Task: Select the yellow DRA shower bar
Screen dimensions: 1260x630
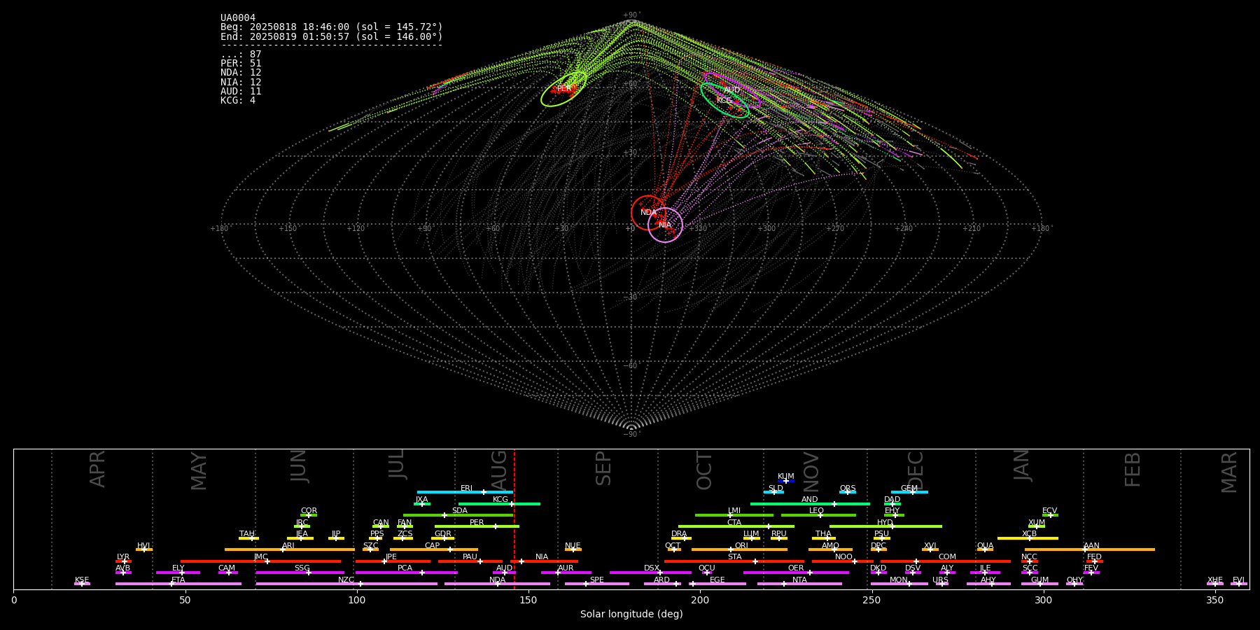Action: point(682,538)
